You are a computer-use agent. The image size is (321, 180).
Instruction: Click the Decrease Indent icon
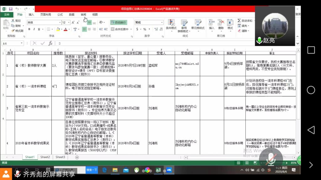point(101,29)
